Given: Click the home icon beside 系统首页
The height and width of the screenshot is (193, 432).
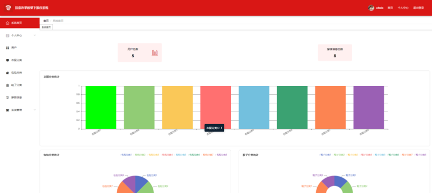Looking at the screenshot, I should coord(7,23).
